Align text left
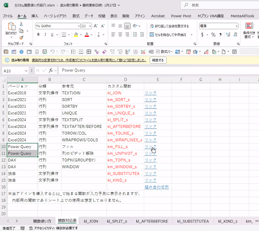The height and width of the screenshot is (231, 259). coord(113,34)
